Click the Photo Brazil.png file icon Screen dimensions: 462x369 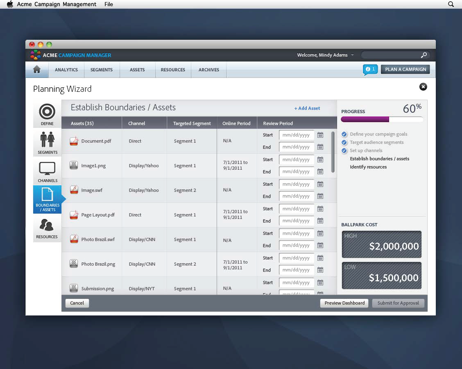click(x=74, y=264)
